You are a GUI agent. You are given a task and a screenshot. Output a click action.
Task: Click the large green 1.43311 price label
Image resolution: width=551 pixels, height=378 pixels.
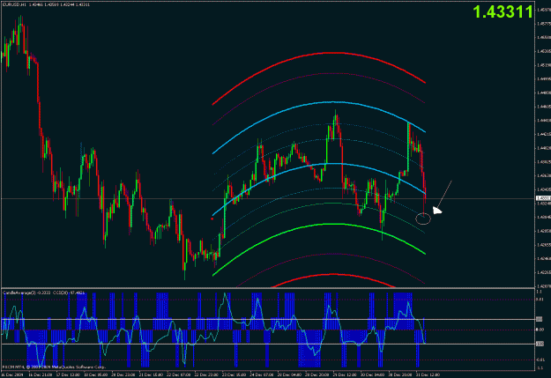[503, 12]
